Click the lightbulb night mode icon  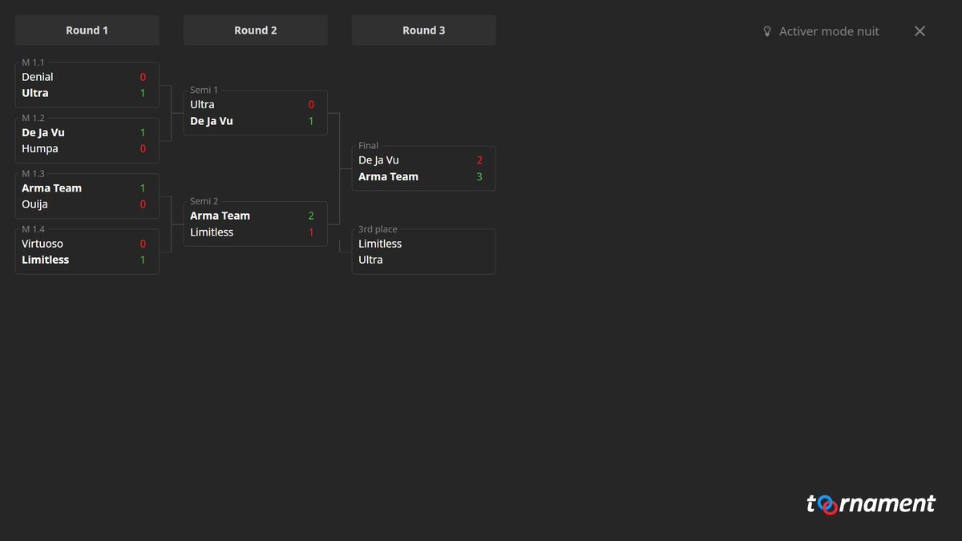[767, 31]
